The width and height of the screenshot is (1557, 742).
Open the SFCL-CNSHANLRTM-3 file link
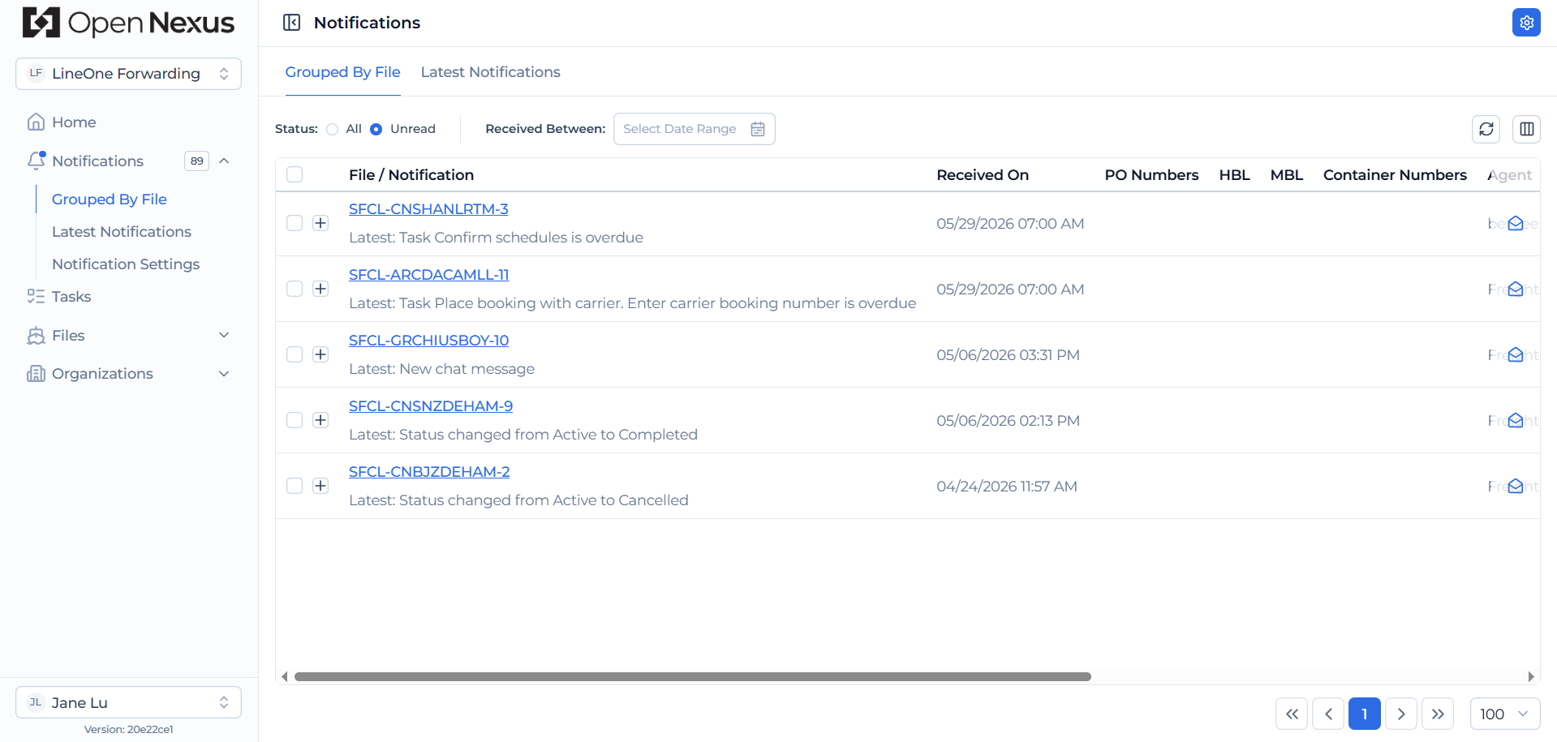tap(428, 209)
